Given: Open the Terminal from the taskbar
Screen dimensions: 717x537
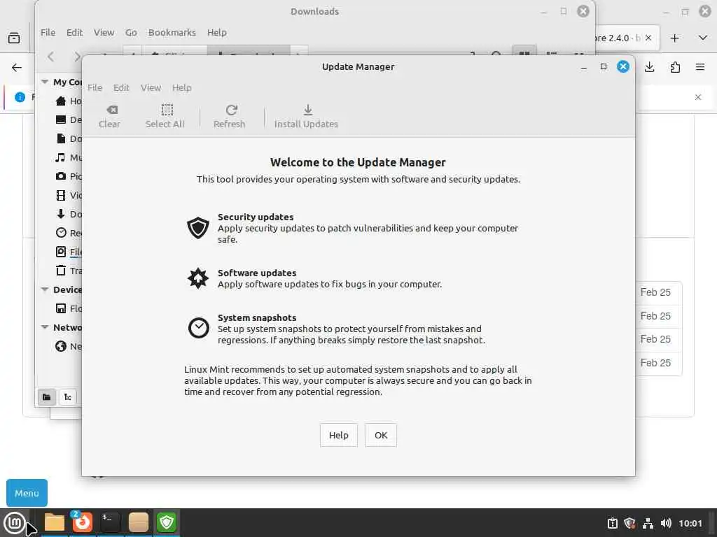Looking at the screenshot, I should pos(110,522).
